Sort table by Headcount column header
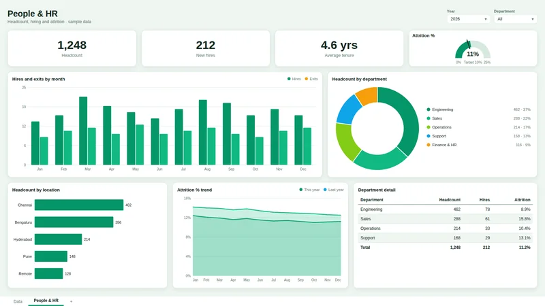 click(x=450, y=200)
